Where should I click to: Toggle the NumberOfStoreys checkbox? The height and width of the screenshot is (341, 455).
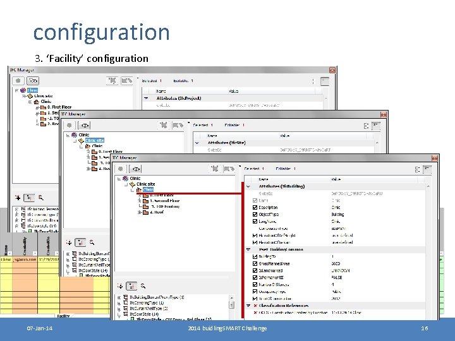(x=255, y=284)
